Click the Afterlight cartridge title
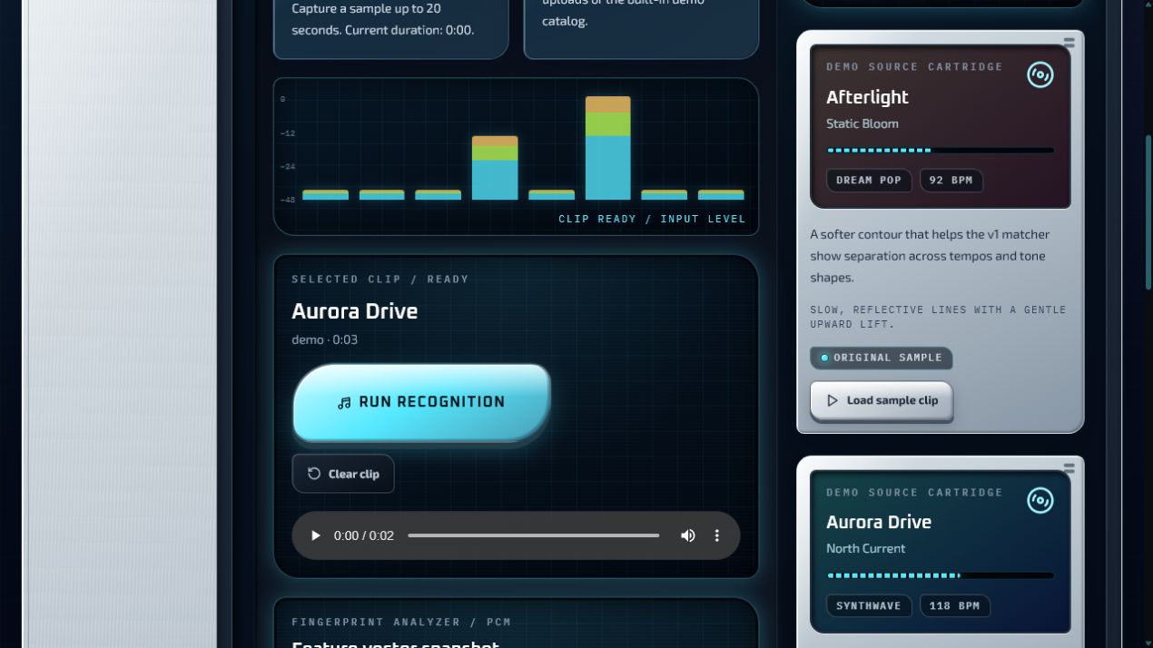Screen dimensions: 1153x648 click(x=867, y=97)
